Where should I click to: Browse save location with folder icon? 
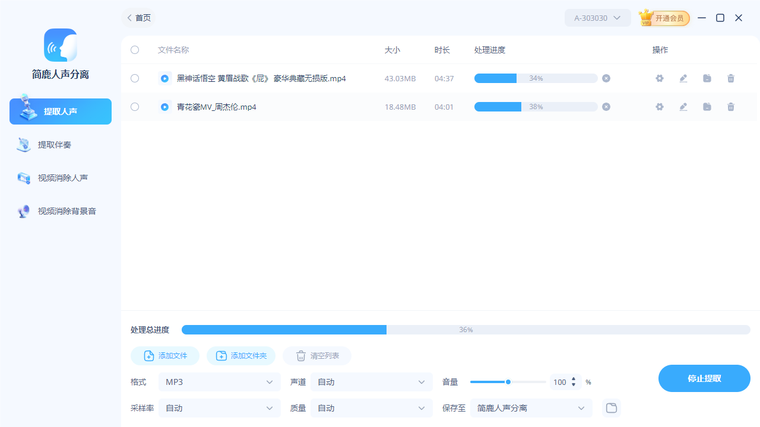pos(611,408)
